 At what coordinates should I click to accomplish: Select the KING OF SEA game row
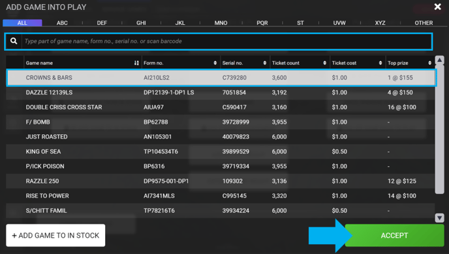(221, 152)
